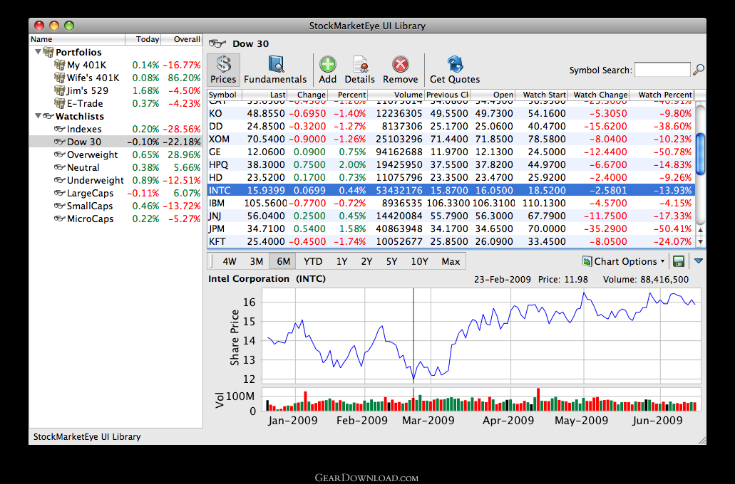Click the save chart floppy icon
Screen dimensions: 735x484
tap(678, 261)
